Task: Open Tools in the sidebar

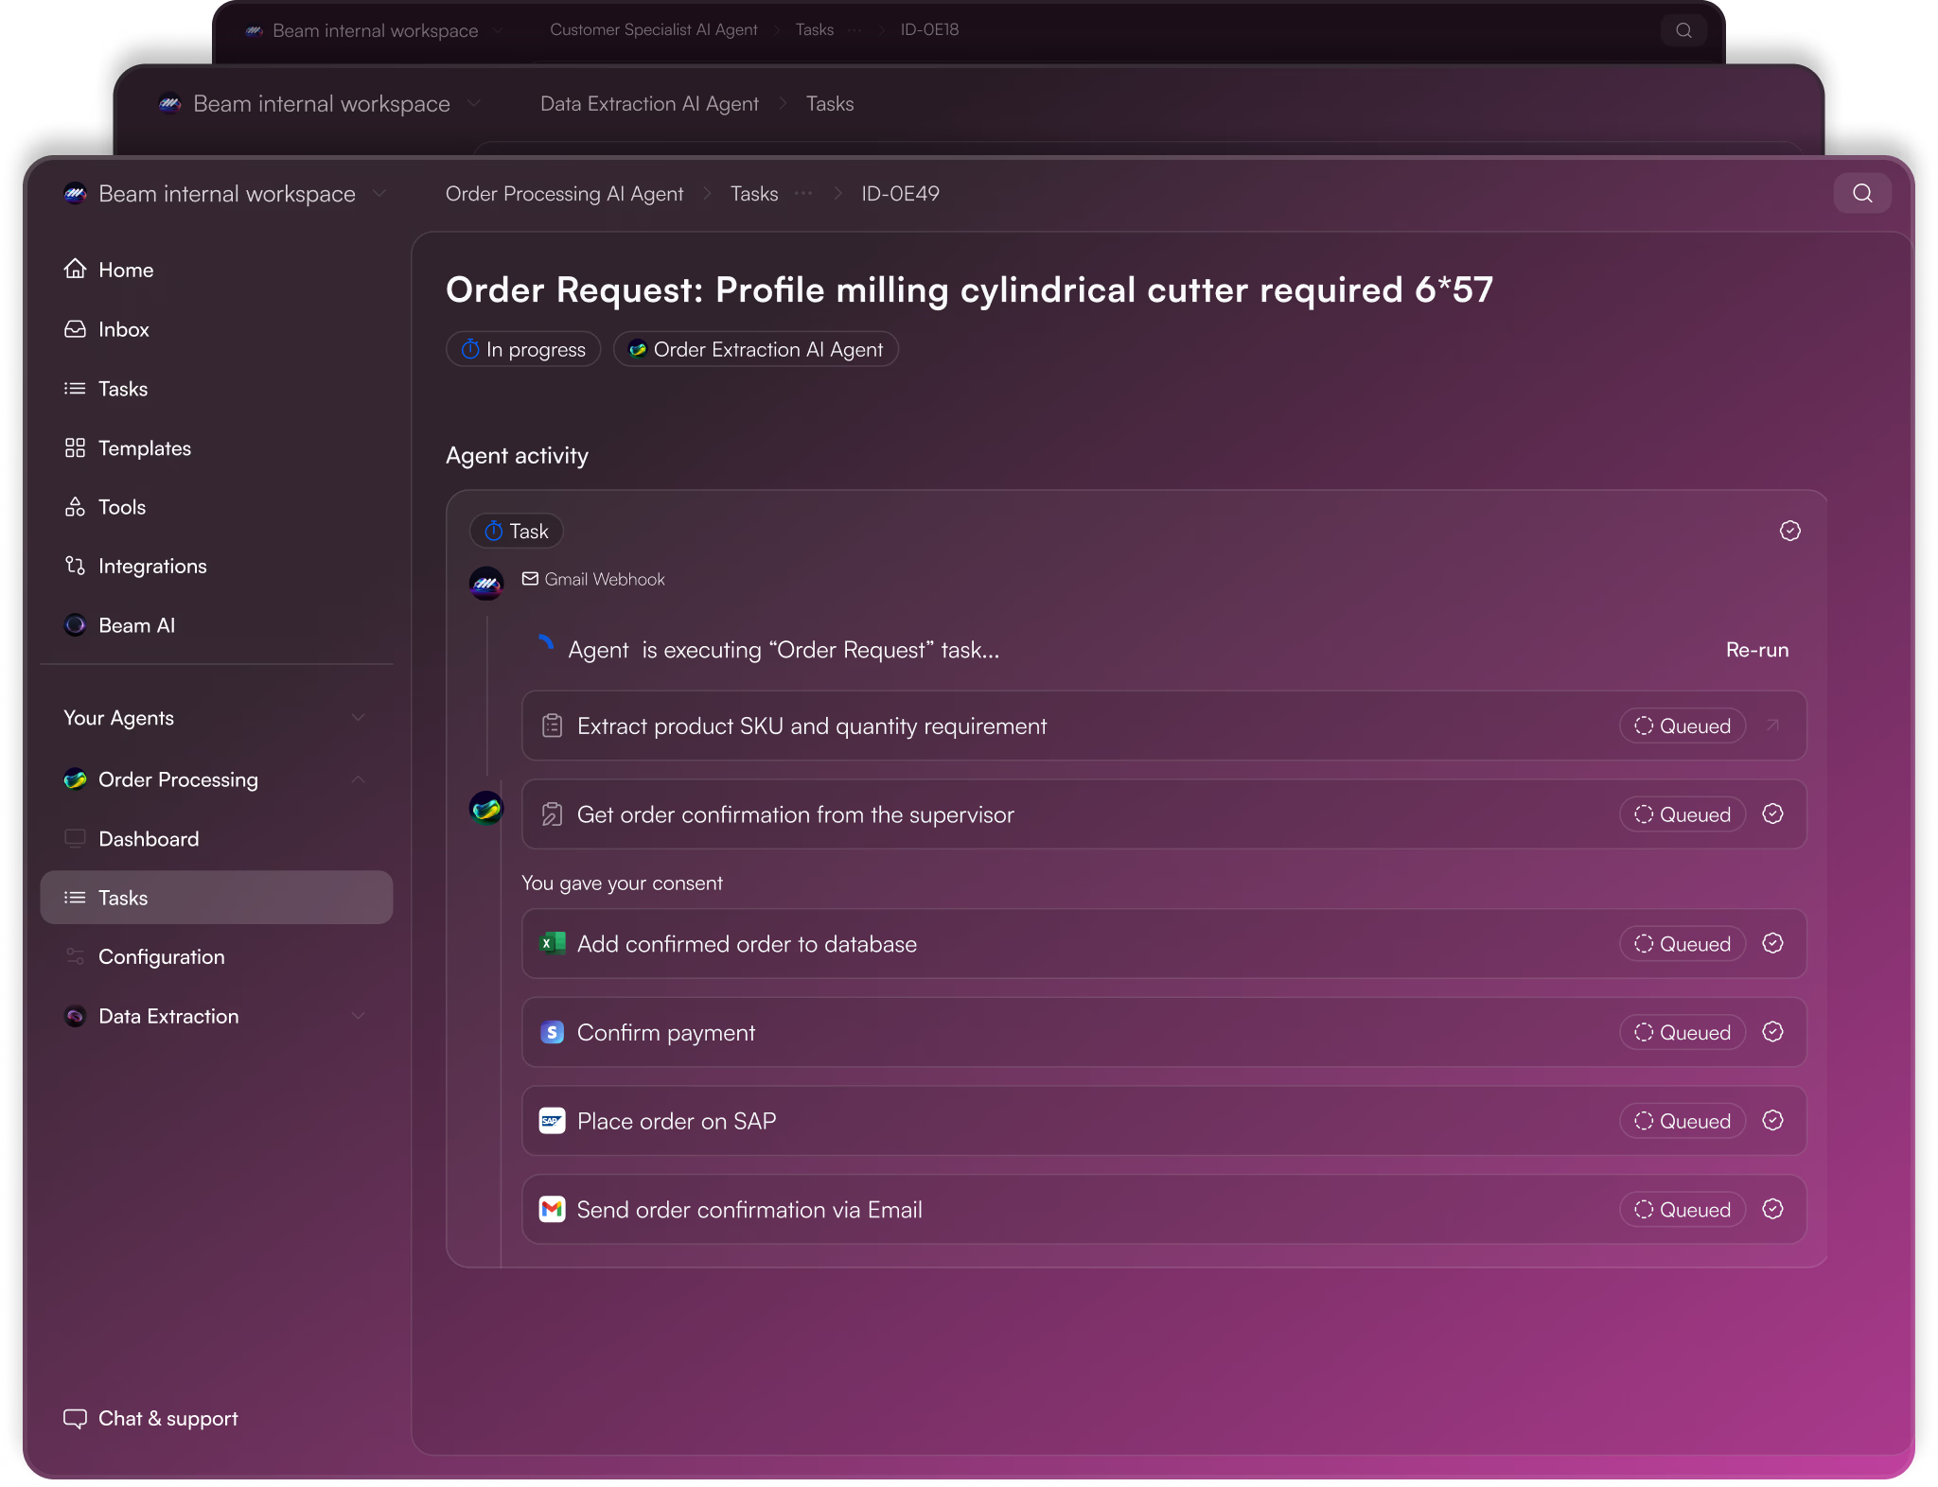Action: click(121, 507)
